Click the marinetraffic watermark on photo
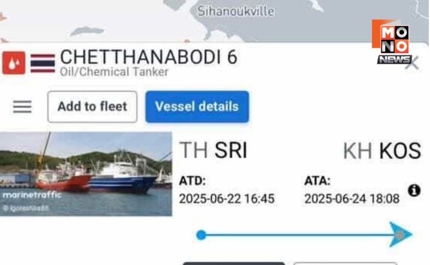Viewport: 430px width, 265px height. (31, 195)
